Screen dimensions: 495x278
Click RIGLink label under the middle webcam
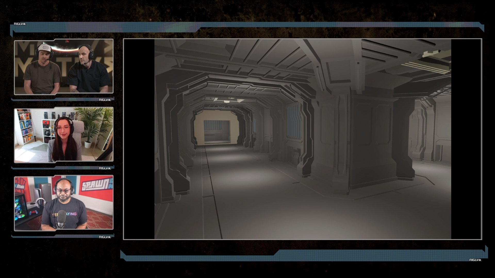click(x=105, y=168)
